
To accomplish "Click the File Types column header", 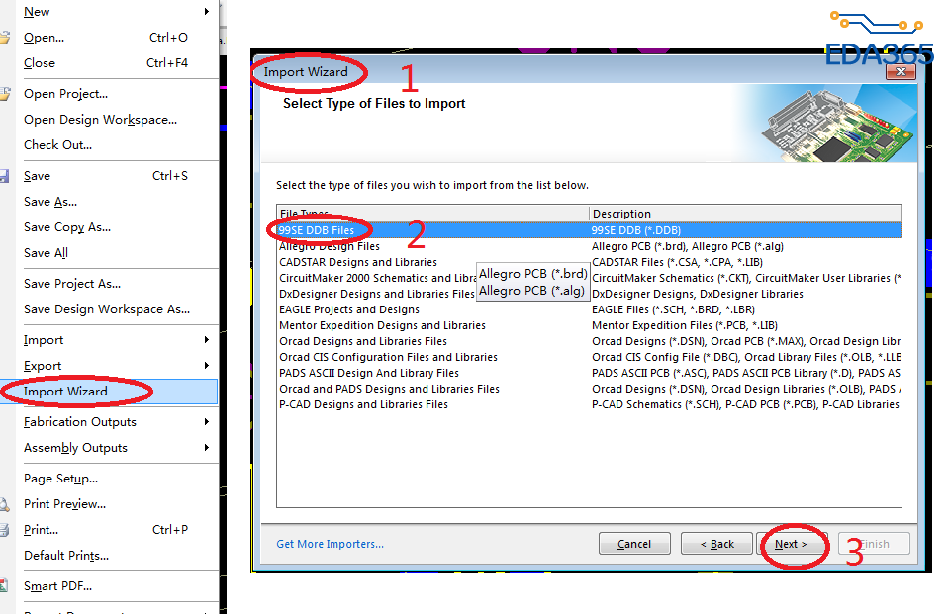I will [433, 214].
